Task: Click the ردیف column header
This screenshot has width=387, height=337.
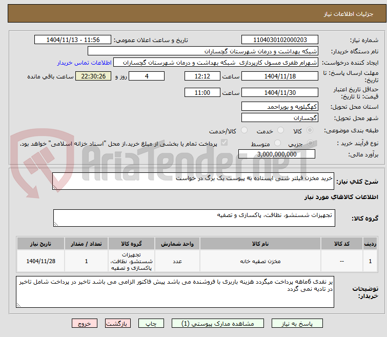Action: click(370, 244)
